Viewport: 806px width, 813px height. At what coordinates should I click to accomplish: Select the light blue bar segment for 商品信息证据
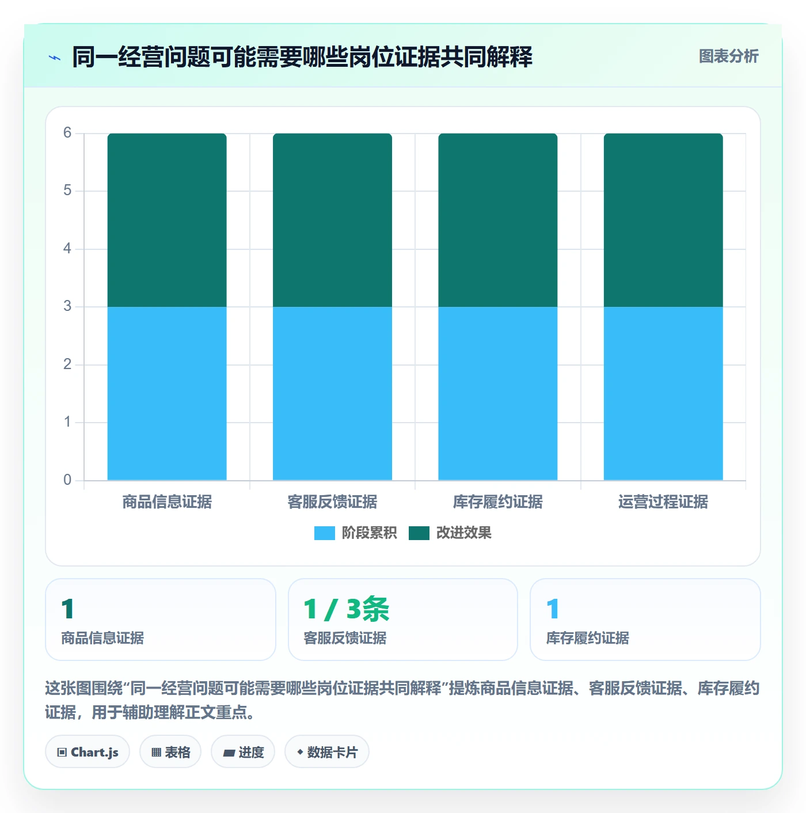click(167, 393)
